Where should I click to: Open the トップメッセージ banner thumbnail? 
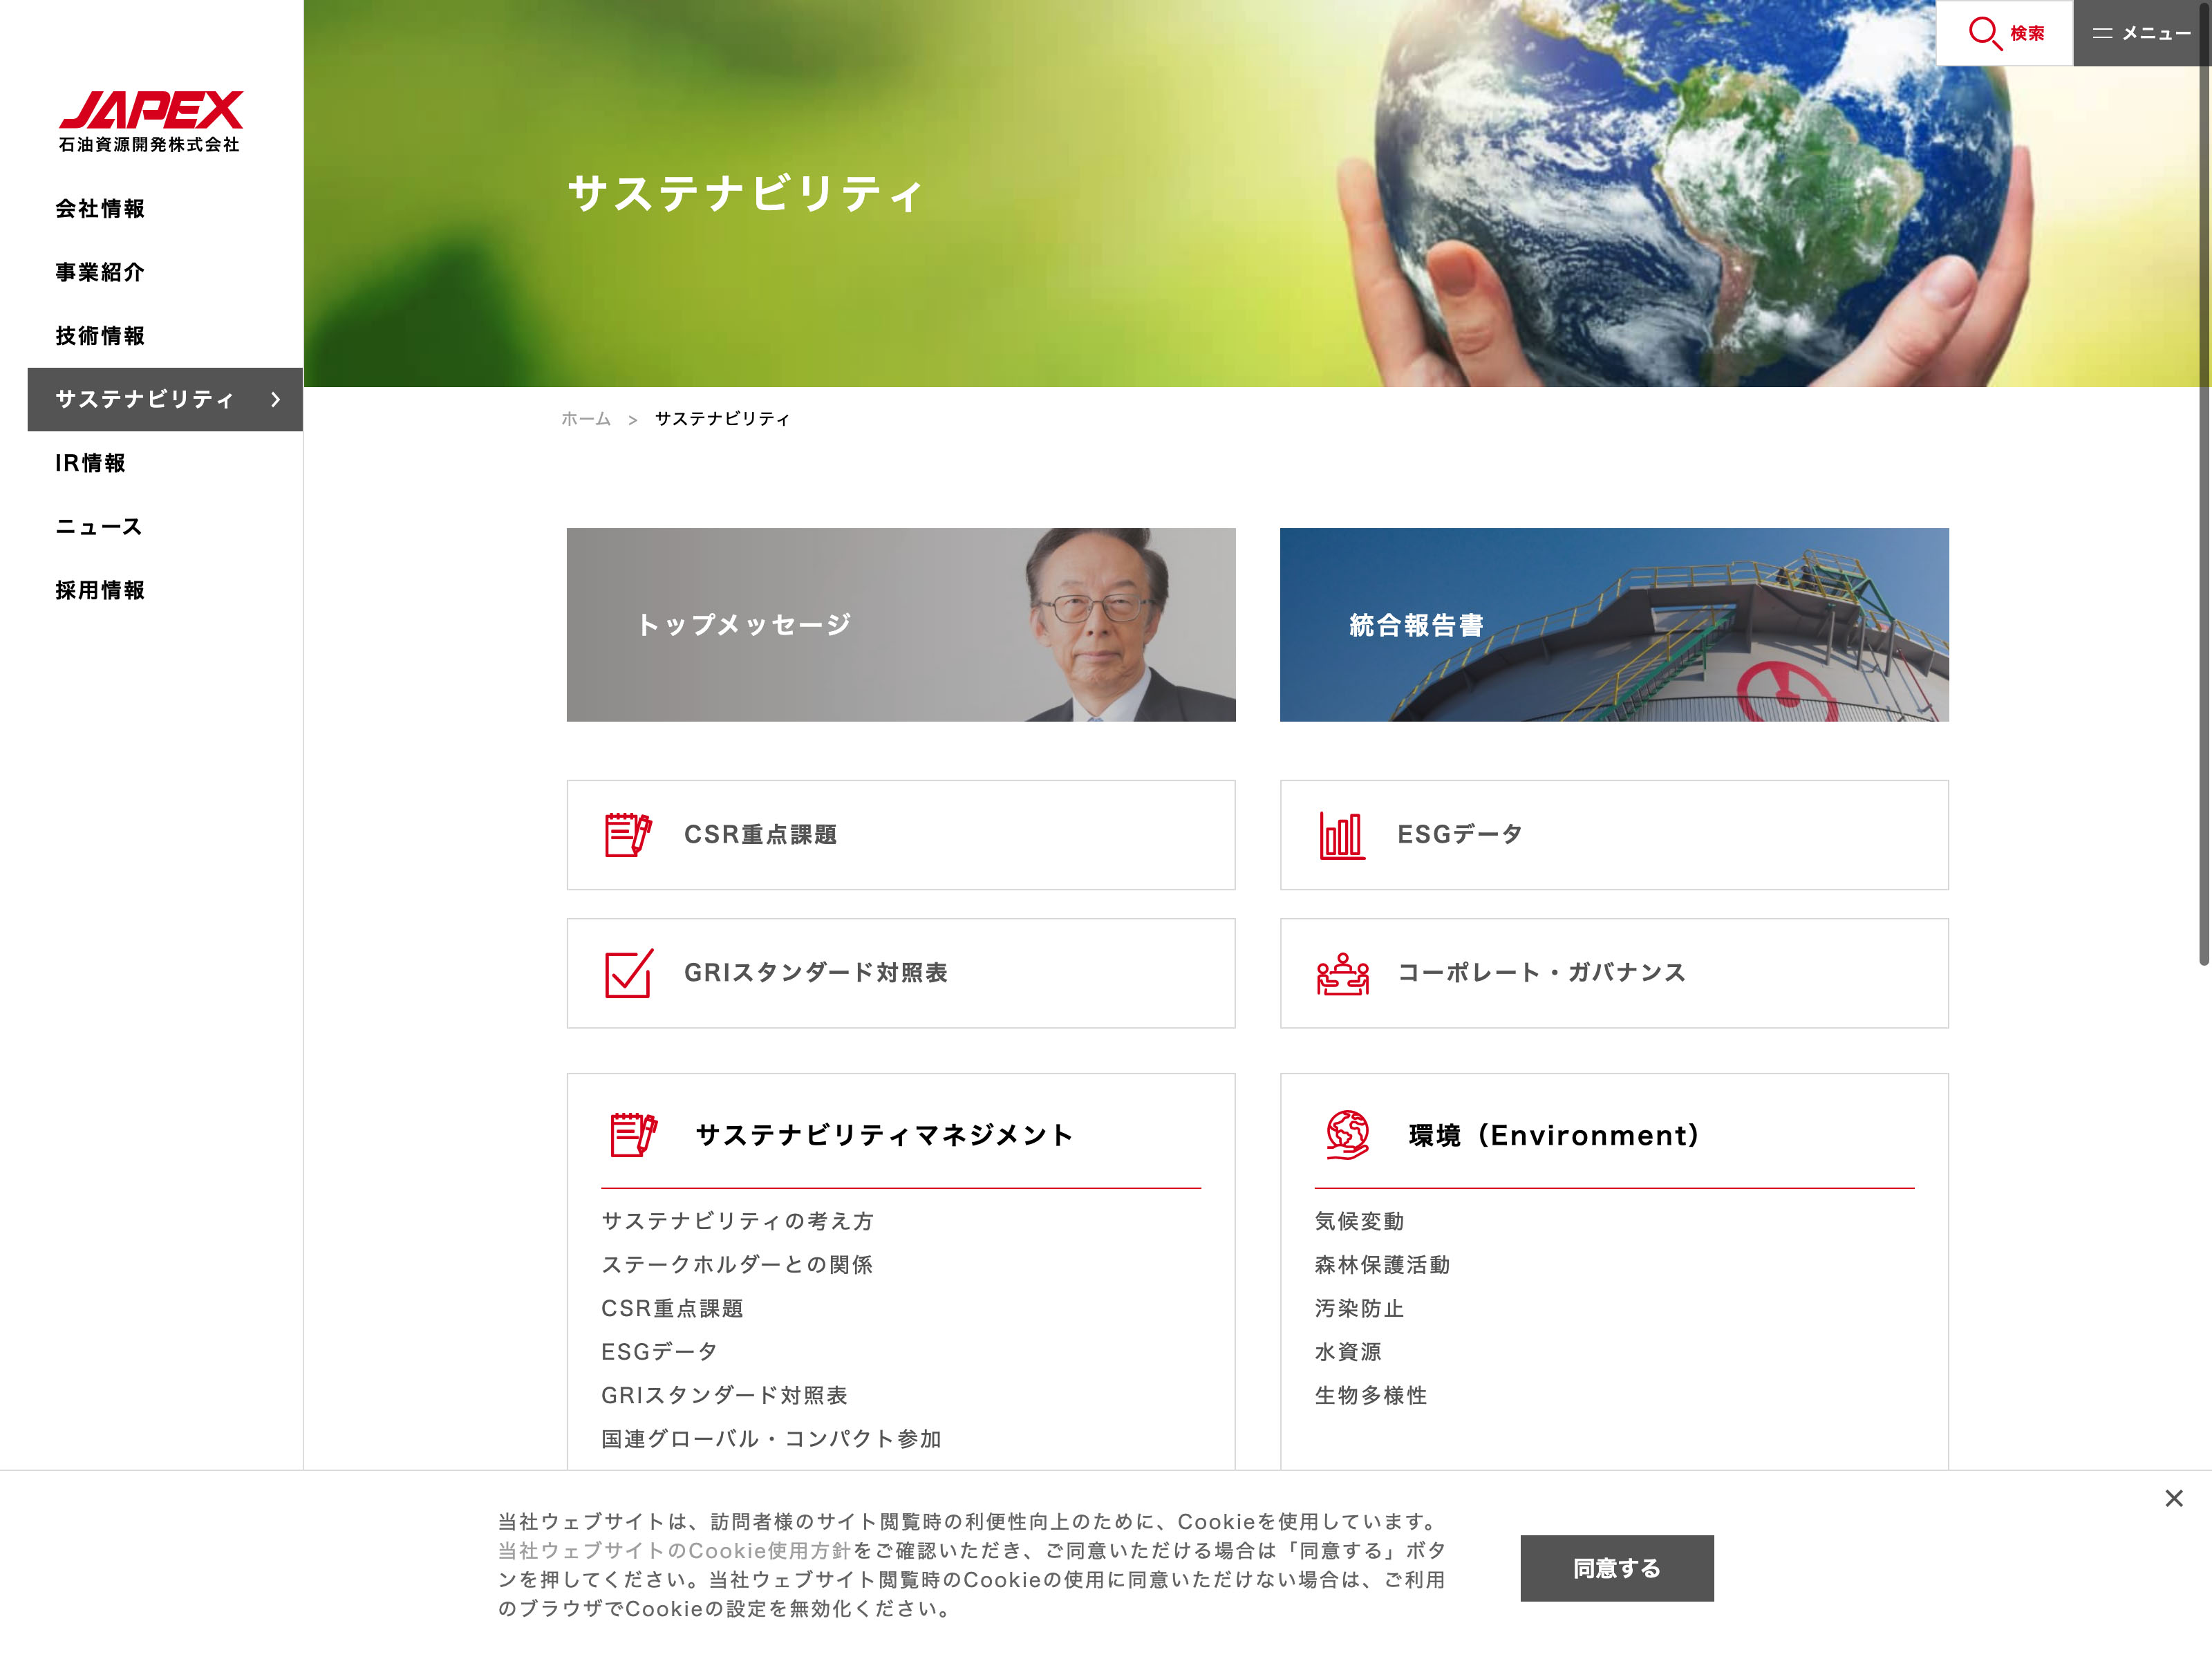900,624
